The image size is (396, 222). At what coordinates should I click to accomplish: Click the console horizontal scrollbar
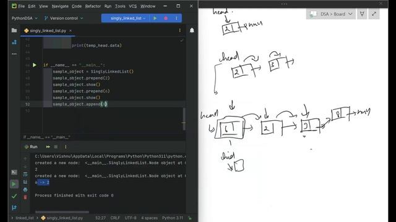tap(62, 212)
